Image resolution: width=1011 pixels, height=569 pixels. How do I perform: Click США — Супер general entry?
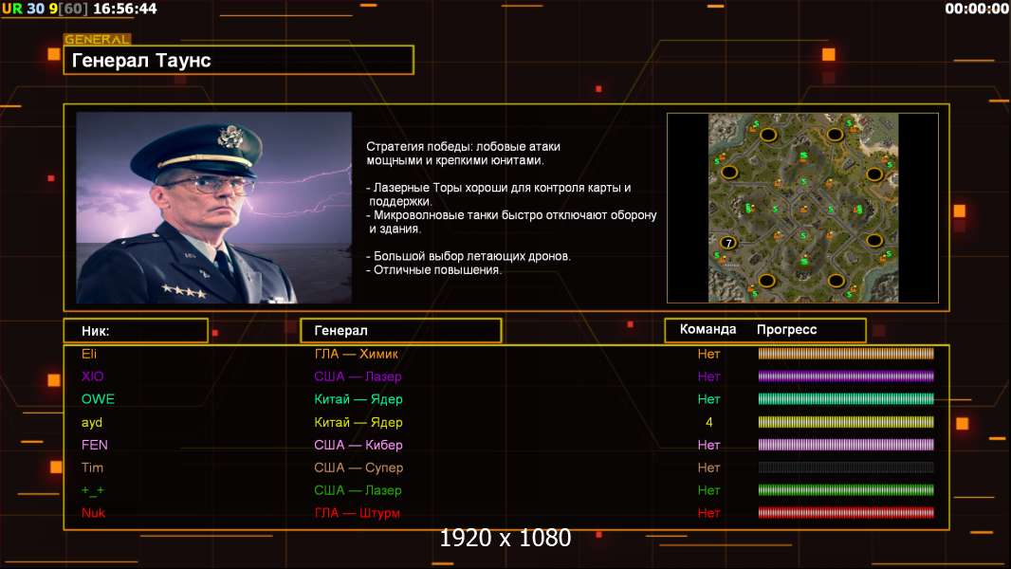click(358, 468)
